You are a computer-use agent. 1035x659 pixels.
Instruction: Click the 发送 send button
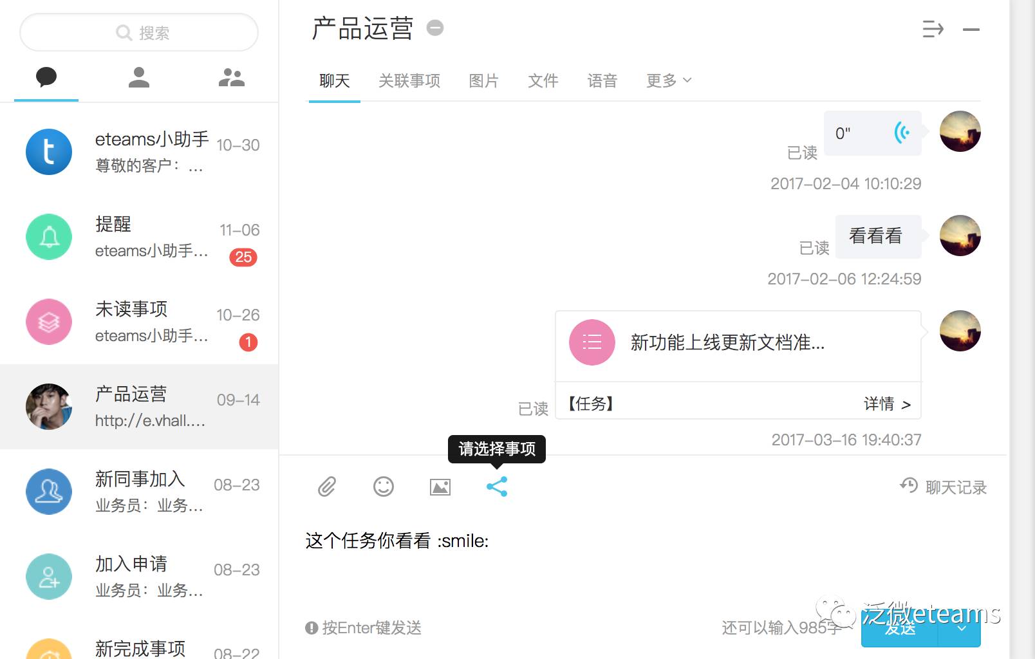[900, 629]
